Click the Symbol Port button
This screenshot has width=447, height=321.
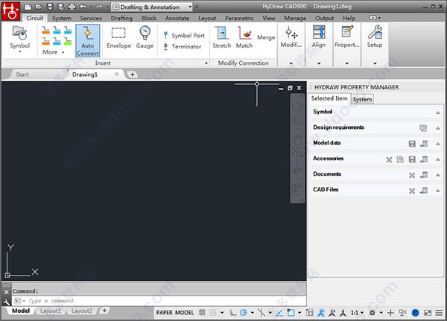pyautogui.click(x=184, y=35)
